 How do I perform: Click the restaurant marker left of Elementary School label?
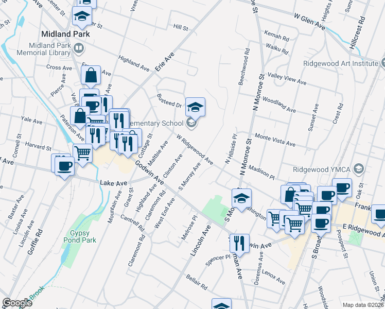pos(119,122)
